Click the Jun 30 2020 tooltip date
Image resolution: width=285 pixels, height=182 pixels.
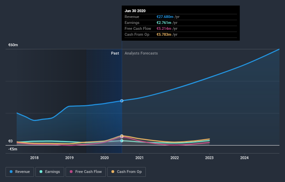tap(135, 11)
